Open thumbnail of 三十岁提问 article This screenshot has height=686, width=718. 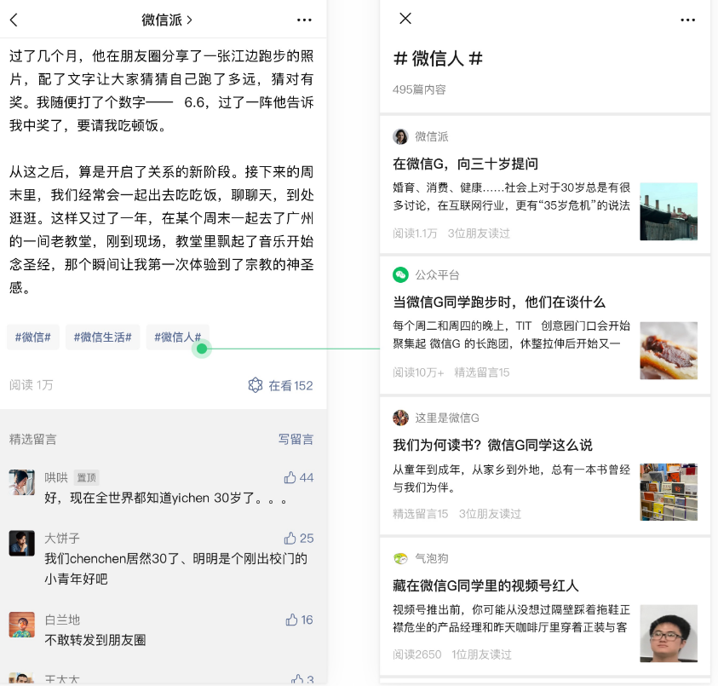[x=669, y=211]
